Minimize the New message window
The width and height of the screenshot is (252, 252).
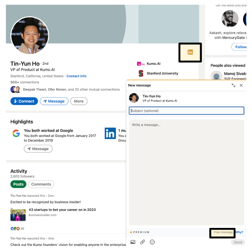[x=233, y=85]
